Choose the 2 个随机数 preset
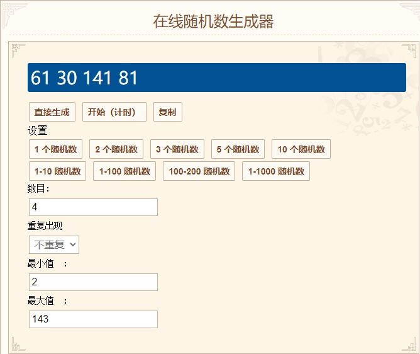Viewport: 420px width, 354px height. point(116,149)
